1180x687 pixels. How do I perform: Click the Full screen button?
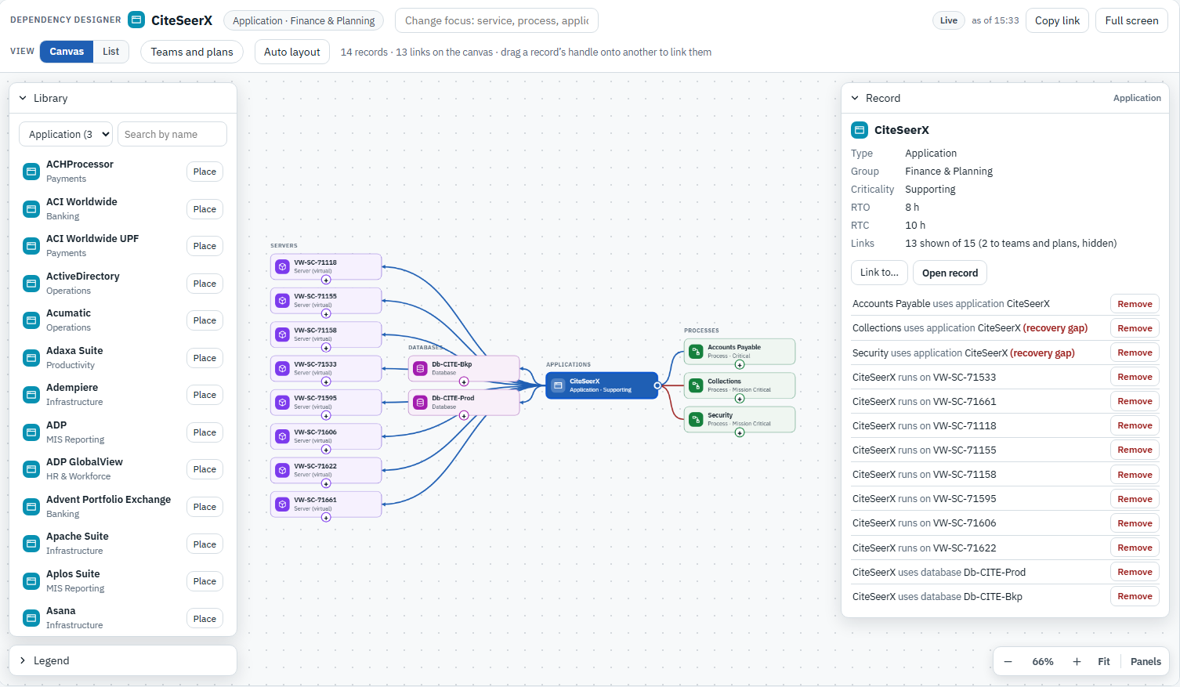(1131, 20)
